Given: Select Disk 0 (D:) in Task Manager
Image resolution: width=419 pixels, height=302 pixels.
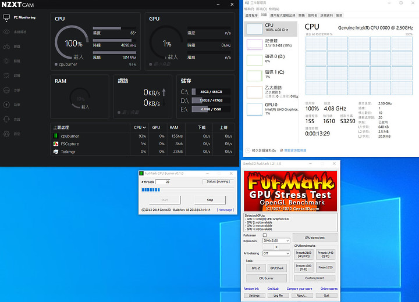Looking at the screenshot, I should point(271,59).
